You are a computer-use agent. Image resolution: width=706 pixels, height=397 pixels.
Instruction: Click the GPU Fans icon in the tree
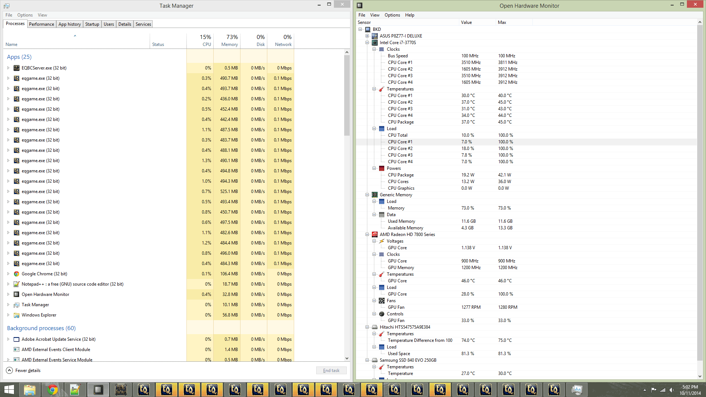click(382, 301)
